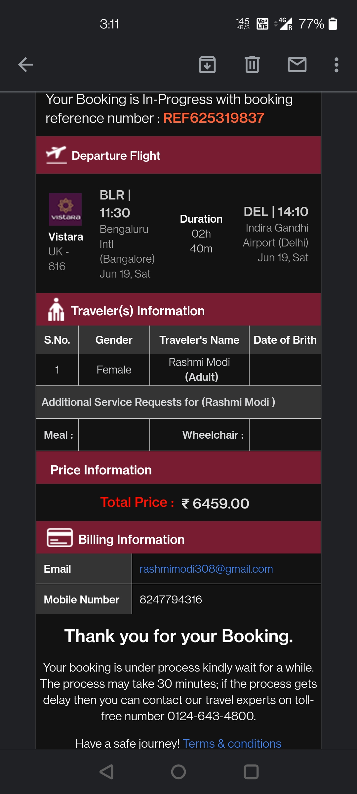This screenshot has height=794, width=357.
Task: Open the Terms & conditions link
Action: point(232,743)
